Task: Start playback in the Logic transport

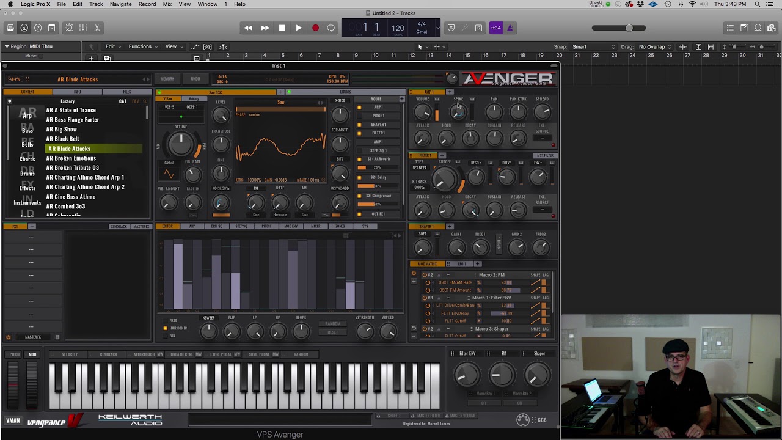Action: point(298,28)
